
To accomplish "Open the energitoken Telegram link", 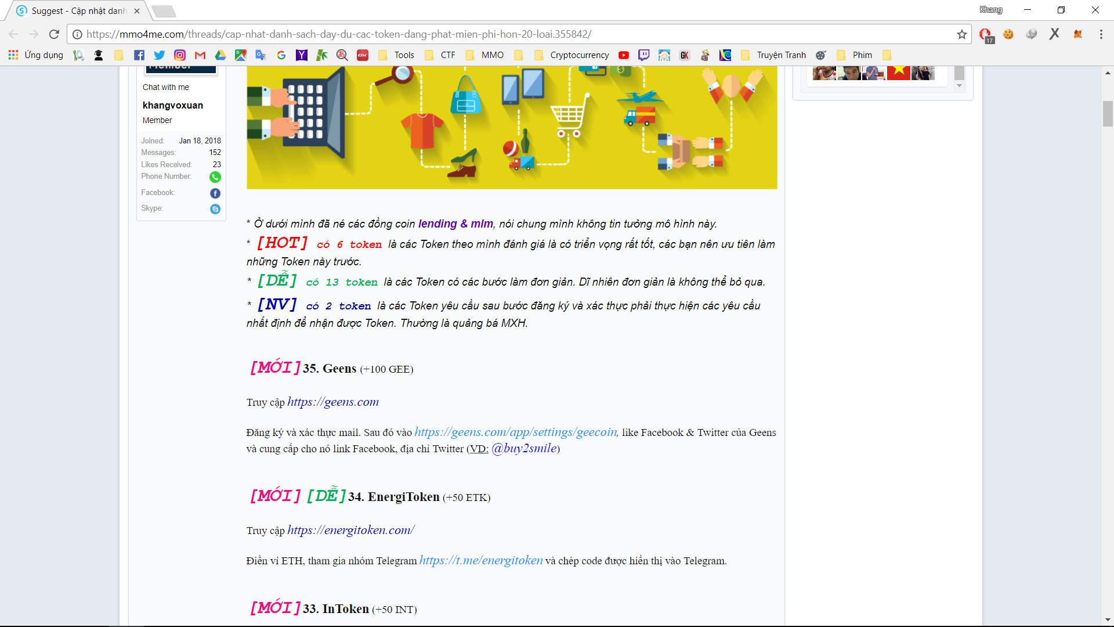I will click(481, 560).
